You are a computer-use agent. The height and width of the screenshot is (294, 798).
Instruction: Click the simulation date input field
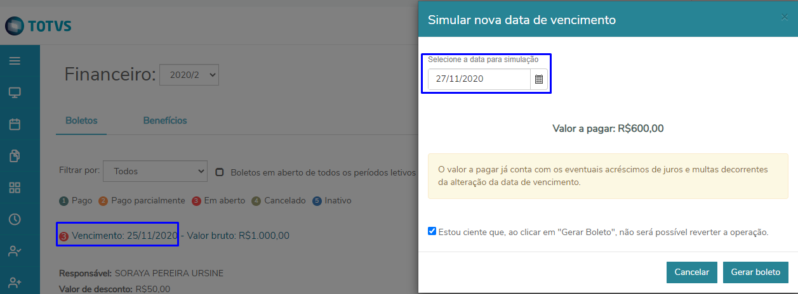tap(479, 79)
